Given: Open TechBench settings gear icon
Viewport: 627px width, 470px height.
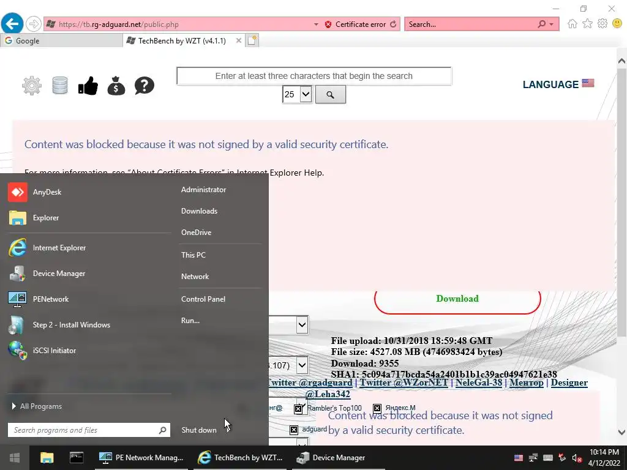Looking at the screenshot, I should click(32, 86).
